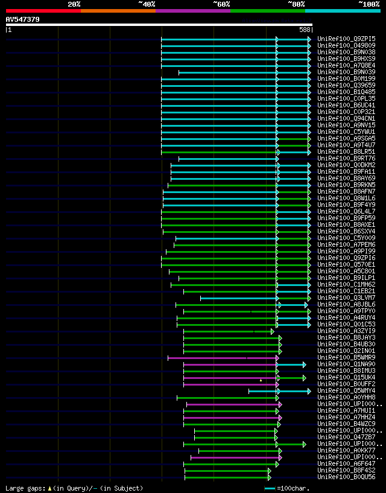Open hit UniRef100_B9N039

346,72
